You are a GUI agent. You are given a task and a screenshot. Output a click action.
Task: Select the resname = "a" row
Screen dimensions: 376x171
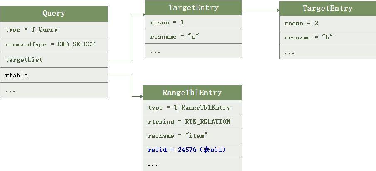pyautogui.click(x=194, y=37)
